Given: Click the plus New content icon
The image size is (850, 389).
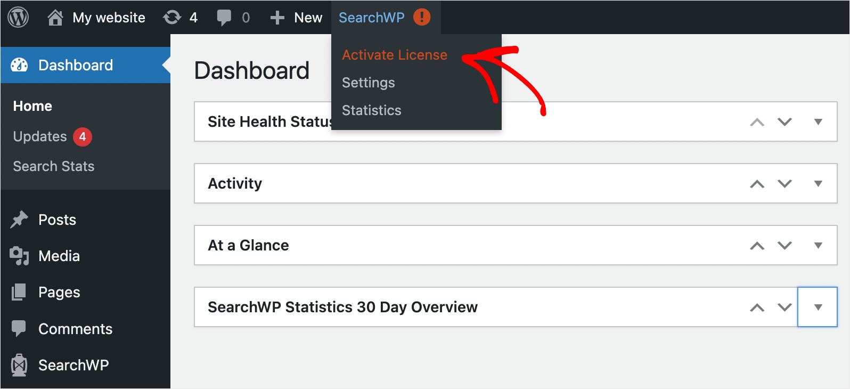Looking at the screenshot, I should 277,18.
